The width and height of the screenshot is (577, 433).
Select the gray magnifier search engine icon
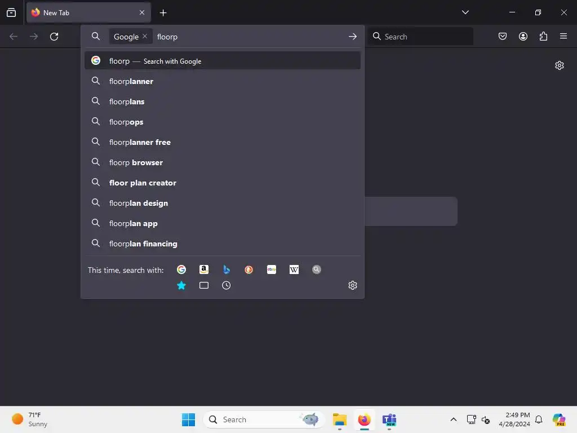click(317, 269)
